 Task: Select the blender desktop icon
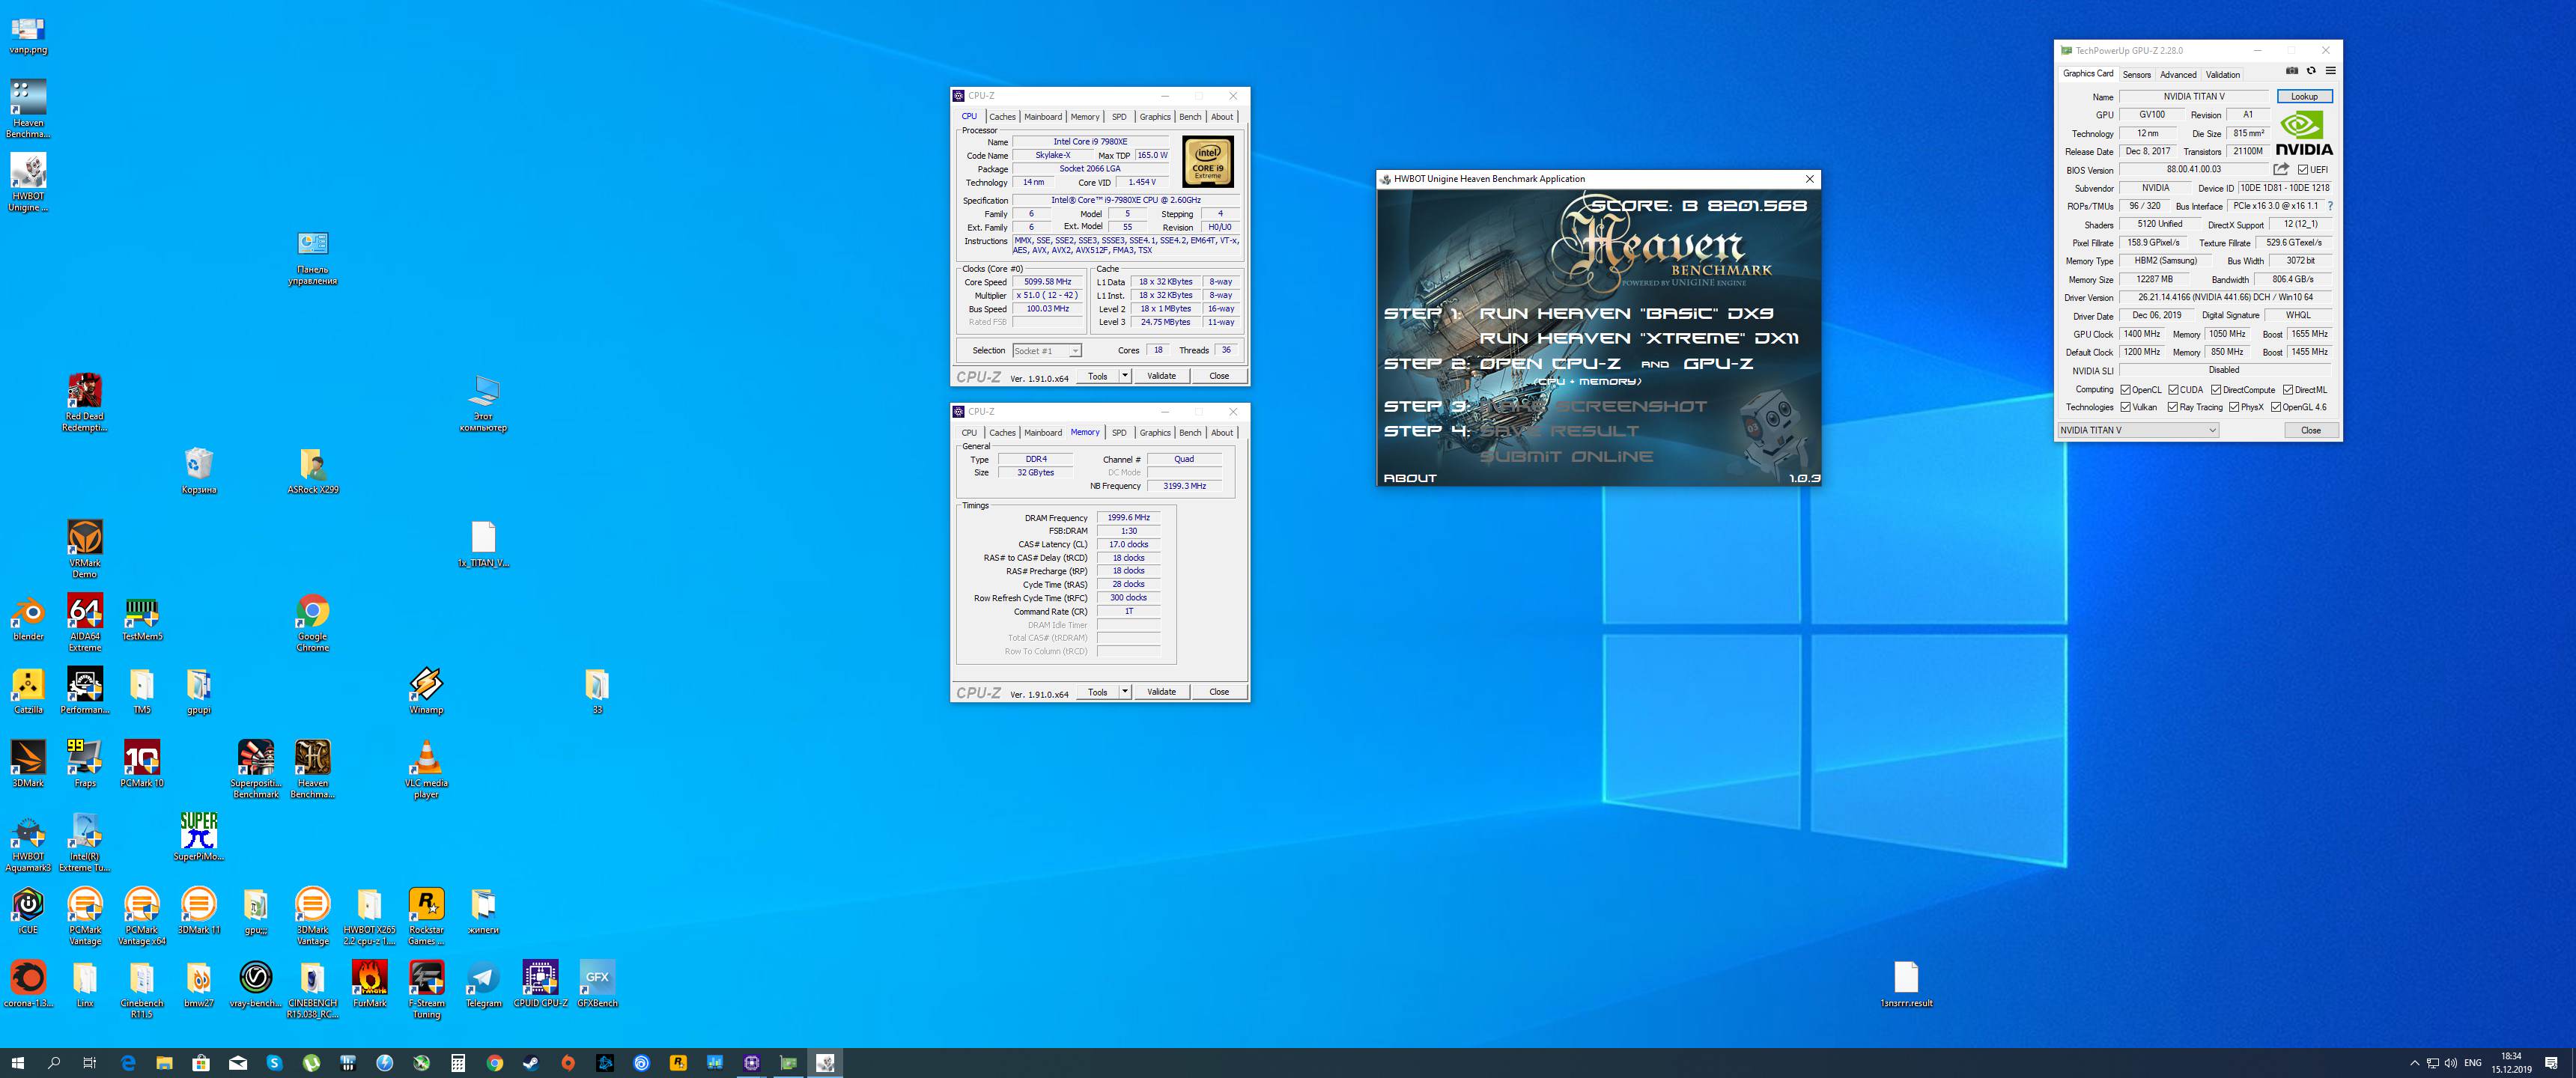tap(28, 617)
